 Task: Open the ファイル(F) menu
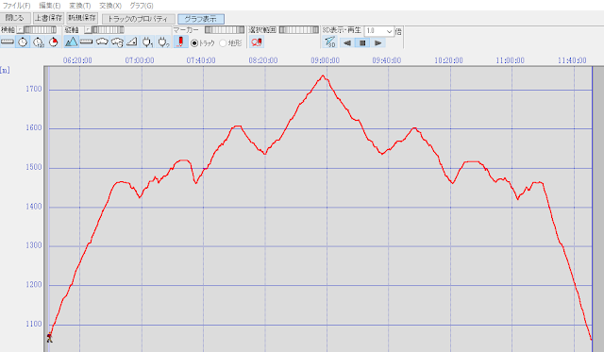point(16,6)
